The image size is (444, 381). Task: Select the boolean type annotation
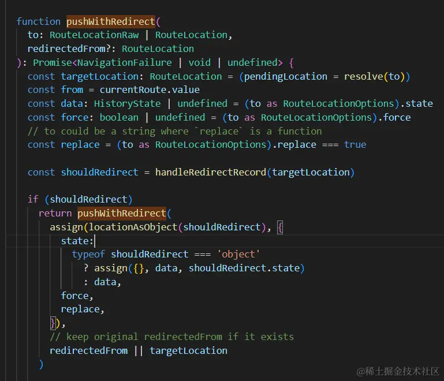pyautogui.click(x=119, y=117)
